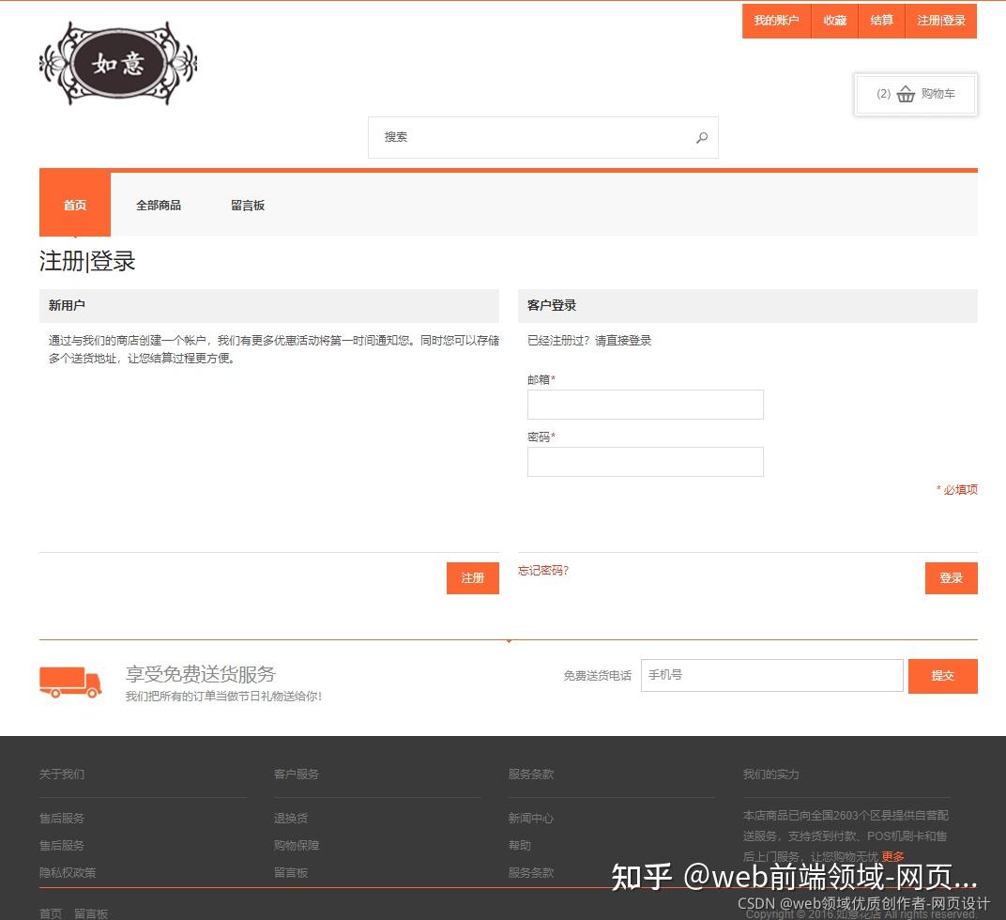The image size is (1006, 920).
Task: Switch to the 首页 tab
Action: coord(74,205)
